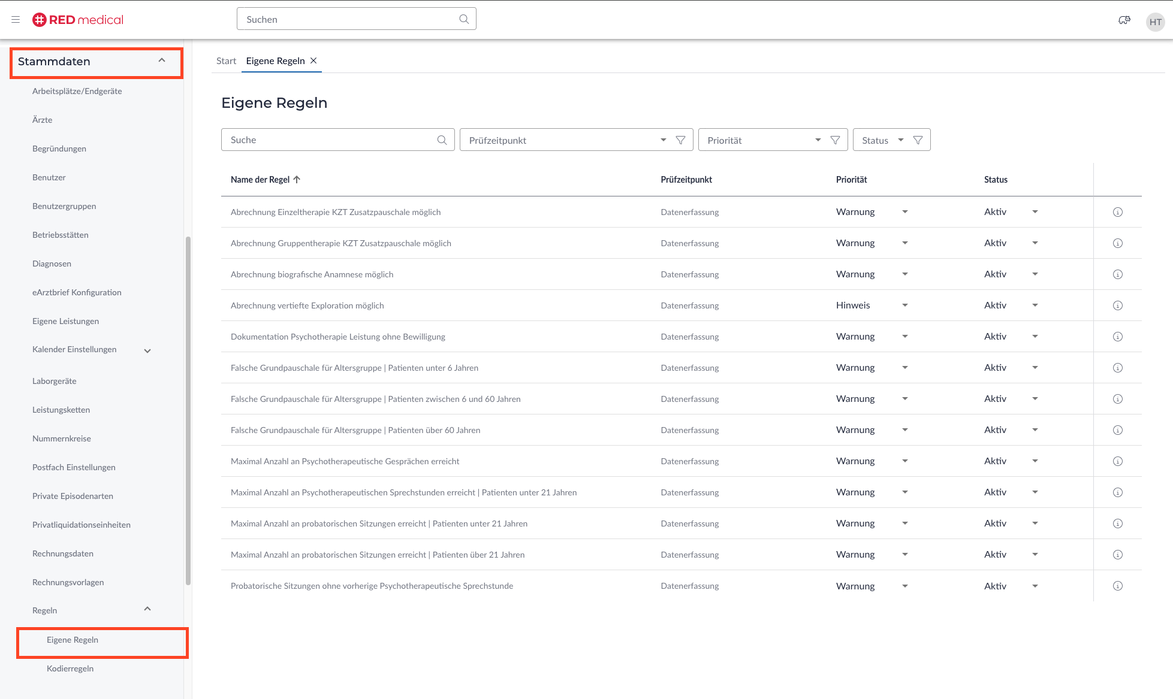Open Kodierregeln in the sidebar
The width and height of the screenshot is (1173, 699).
click(x=70, y=668)
